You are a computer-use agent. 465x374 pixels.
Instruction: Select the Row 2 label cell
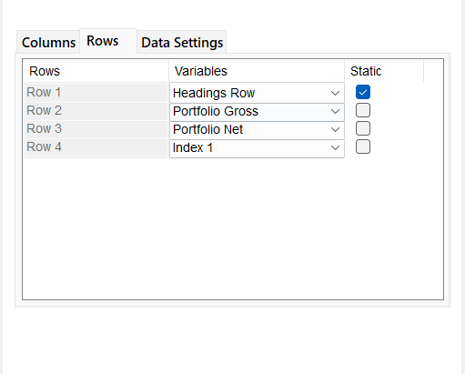pyautogui.click(x=96, y=110)
